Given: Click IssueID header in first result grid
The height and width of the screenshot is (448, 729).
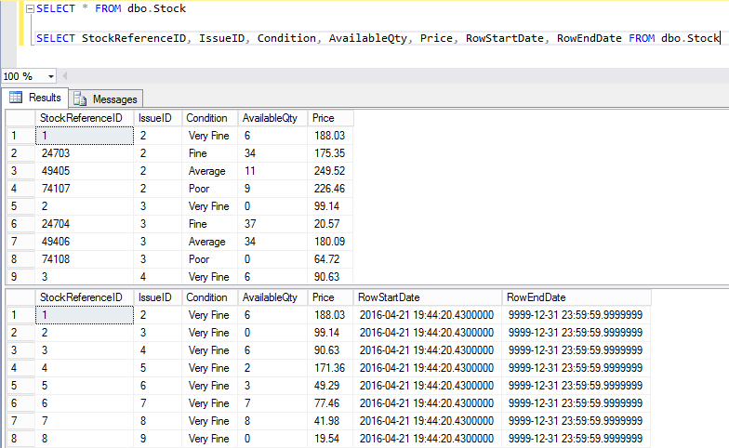Looking at the screenshot, I should pos(158,118).
